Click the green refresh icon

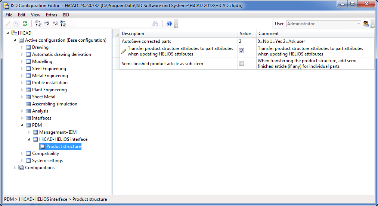coord(25,23)
